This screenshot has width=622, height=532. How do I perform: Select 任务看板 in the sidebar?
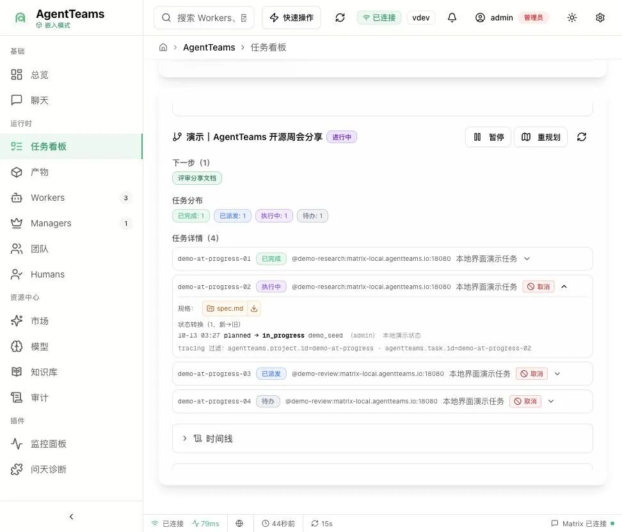point(72,146)
